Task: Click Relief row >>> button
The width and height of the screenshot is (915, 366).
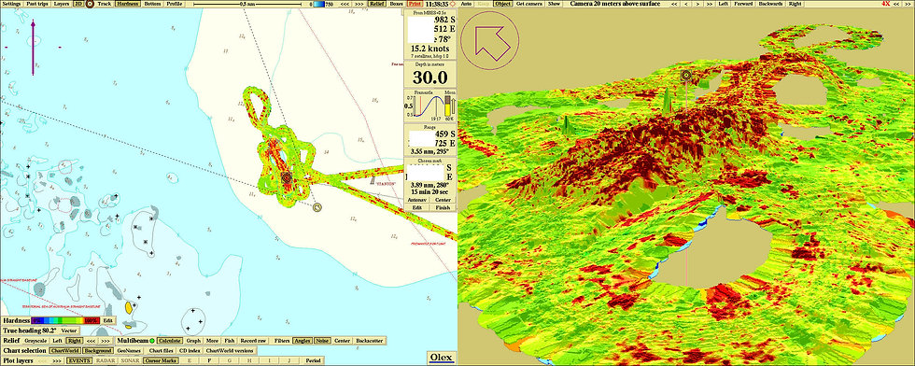Action: 106,341
